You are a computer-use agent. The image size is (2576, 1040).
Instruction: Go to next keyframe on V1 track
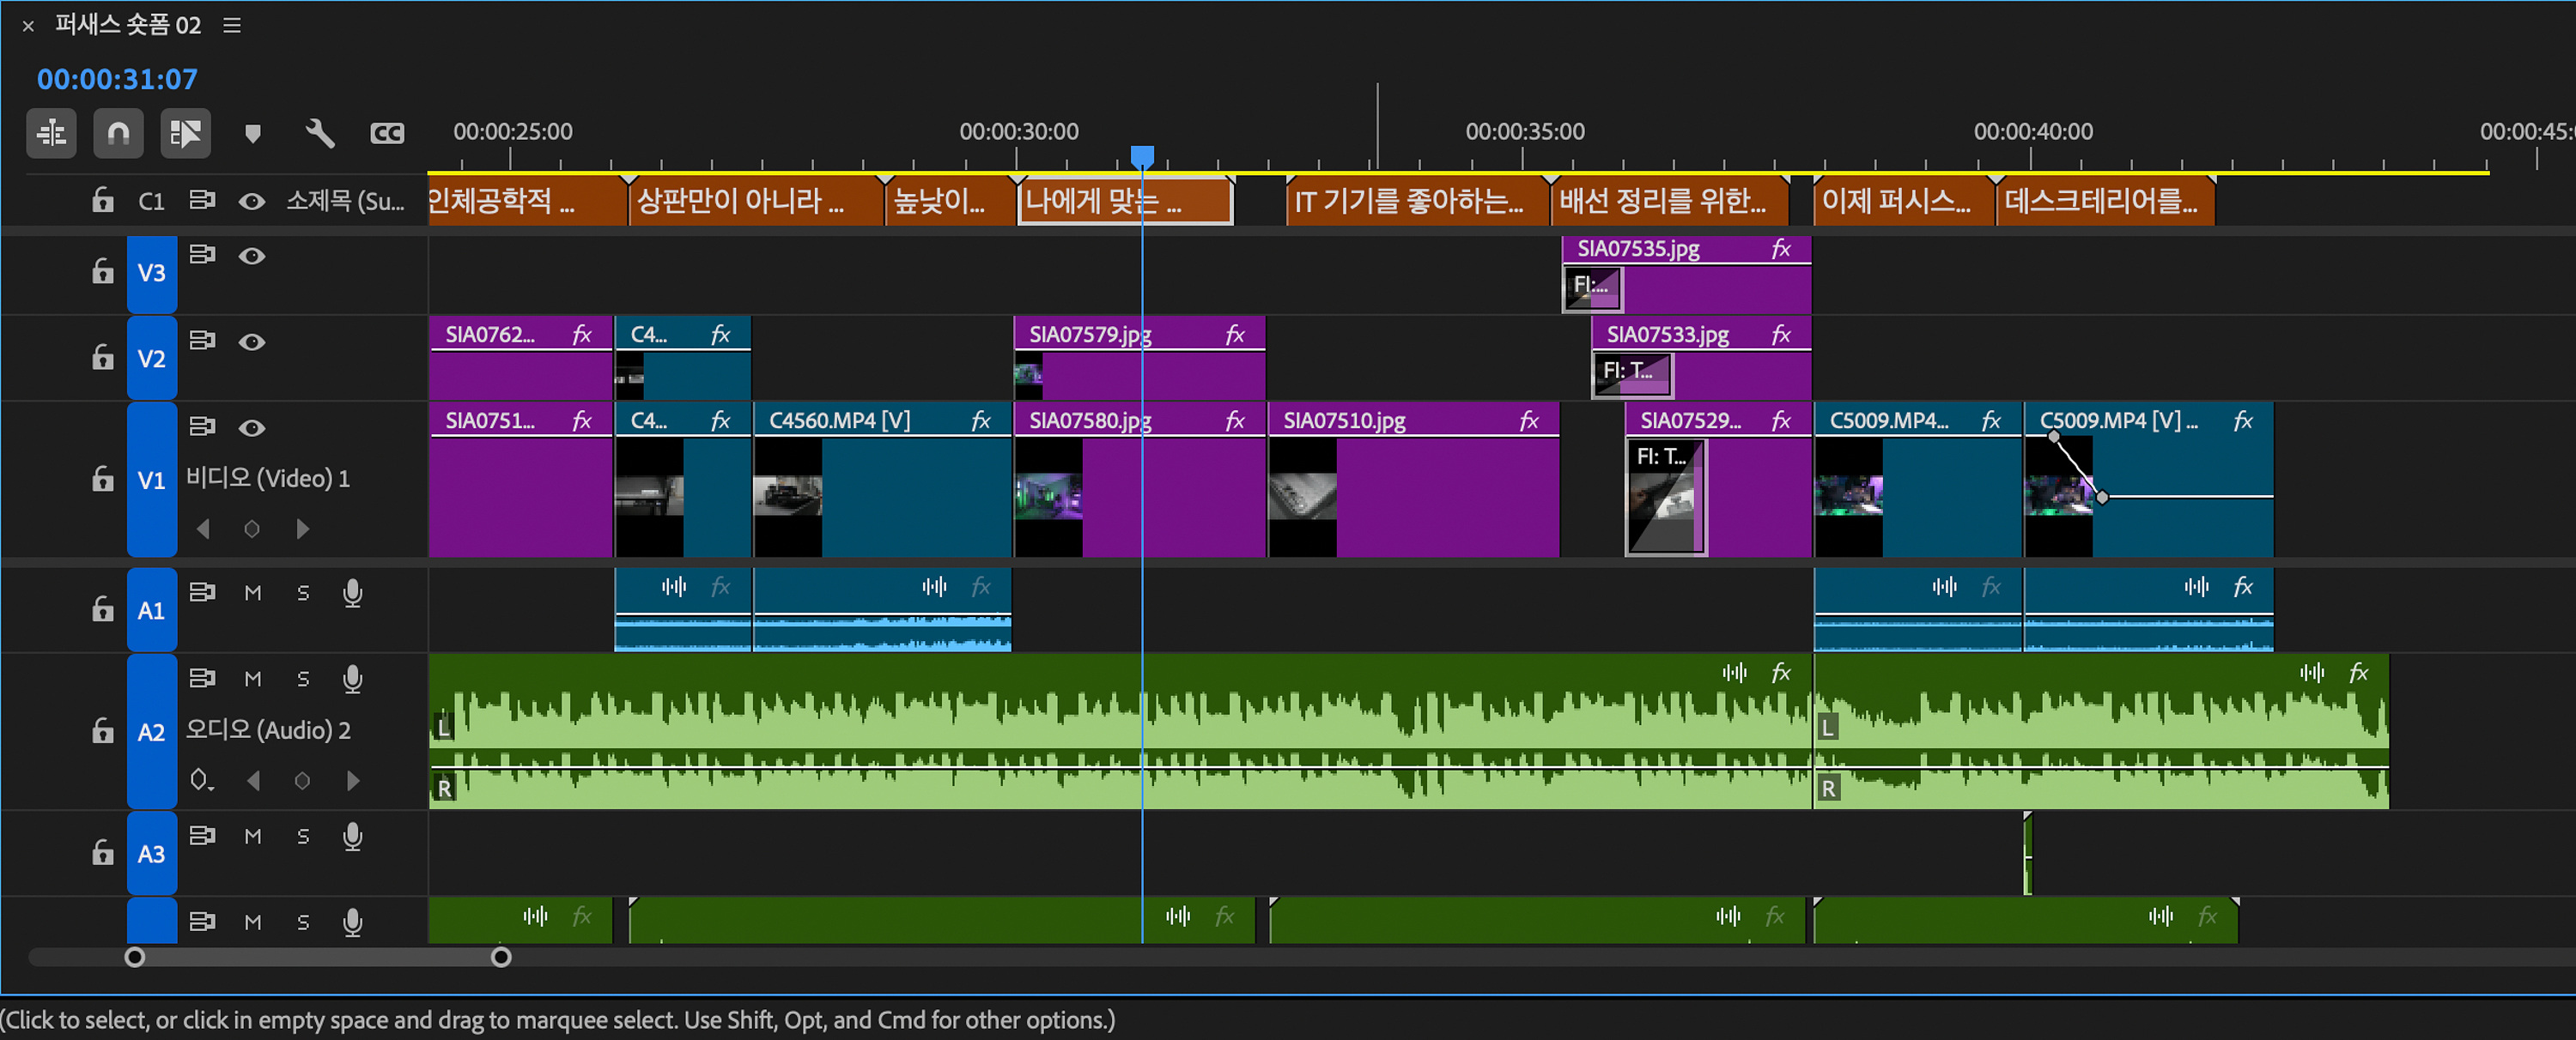[x=303, y=529]
